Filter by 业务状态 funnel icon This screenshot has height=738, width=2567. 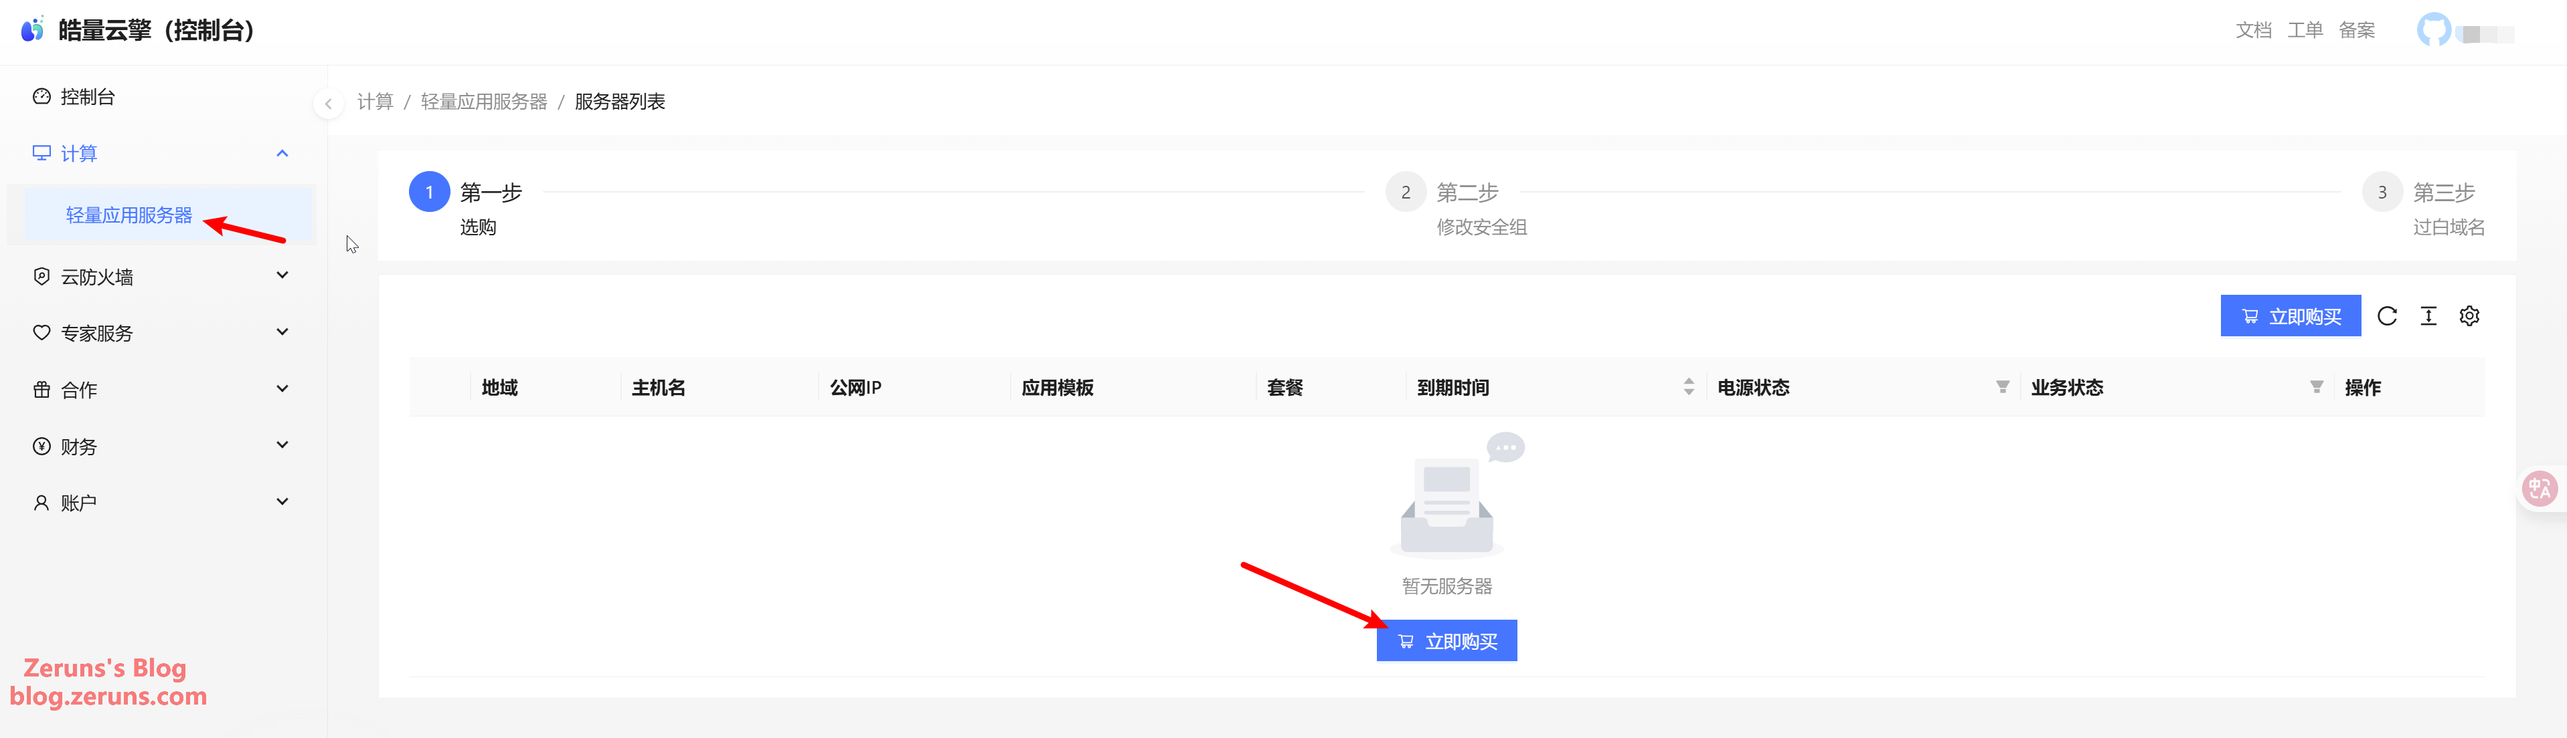pos(2316,387)
